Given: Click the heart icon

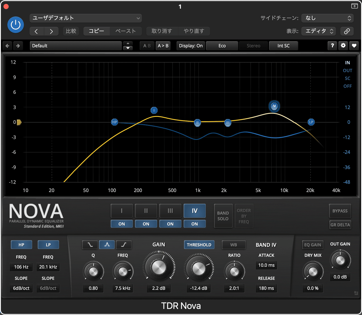Looking at the screenshot, I should pyautogui.click(x=354, y=46).
